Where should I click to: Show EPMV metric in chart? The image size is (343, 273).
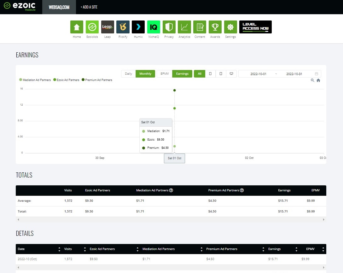point(165,74)
